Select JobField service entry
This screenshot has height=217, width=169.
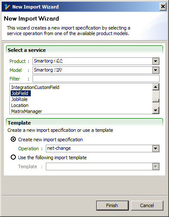[21, 93]
